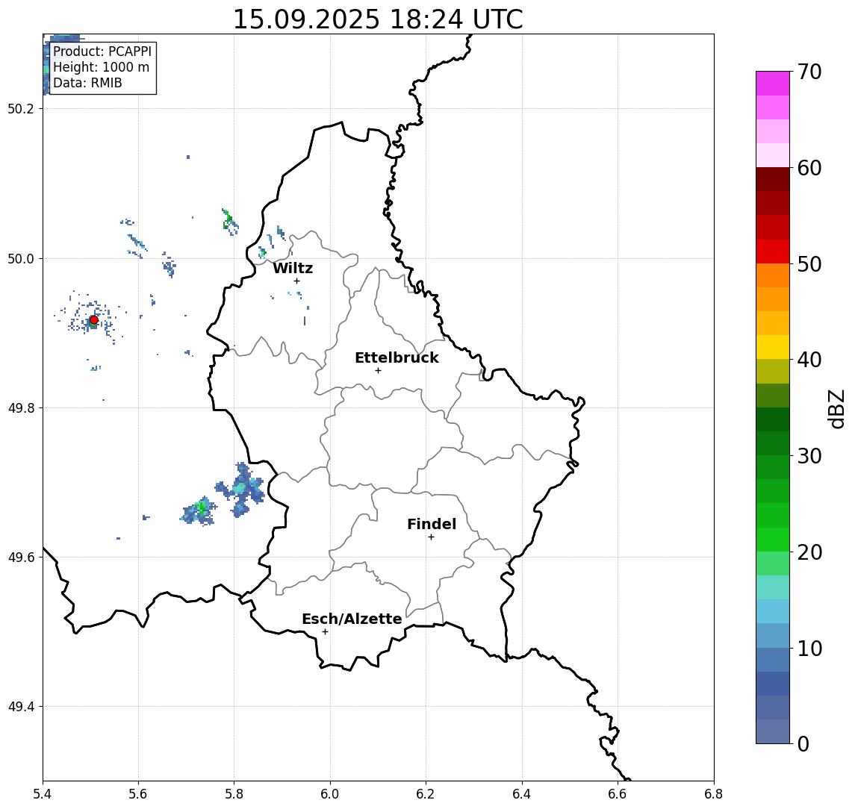Click the dBZ colorbar axis label

[836, 408]
